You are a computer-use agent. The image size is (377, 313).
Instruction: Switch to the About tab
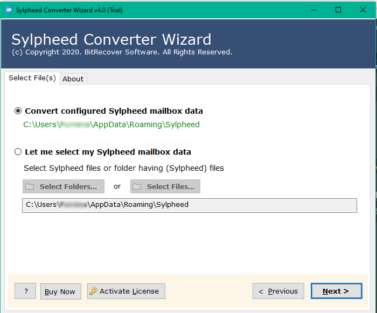click(73, 79)
